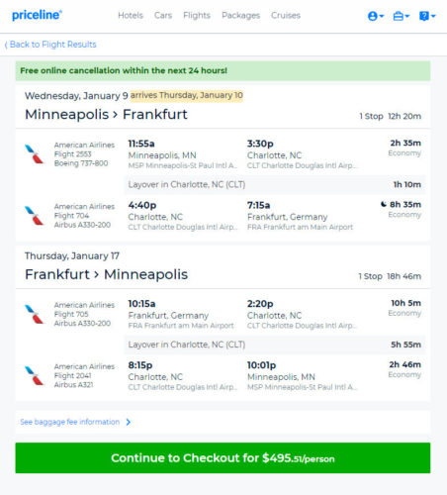Click See baggage fee information link
The height and width of the screenshot is (495, 447).
70,422
